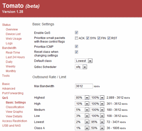Open the Qdisc Scheduler dropdown
Screen dimensions: 142x131
[81, 67]
